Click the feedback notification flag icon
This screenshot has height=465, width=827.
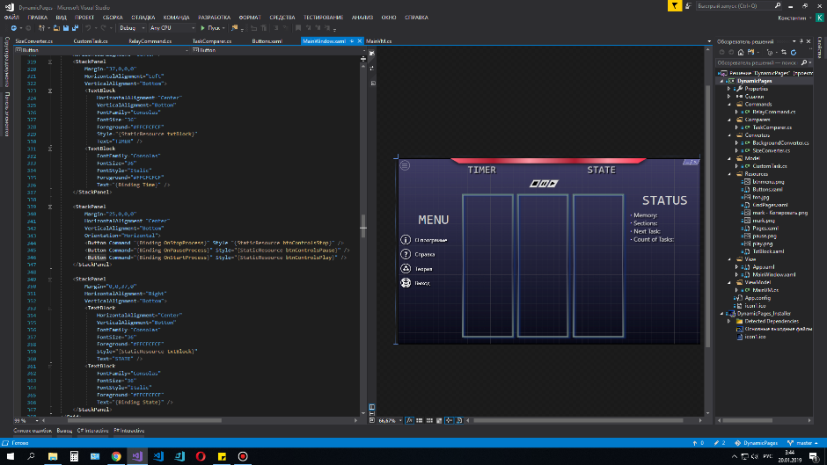pyautogui.click(x=674, y=5)
